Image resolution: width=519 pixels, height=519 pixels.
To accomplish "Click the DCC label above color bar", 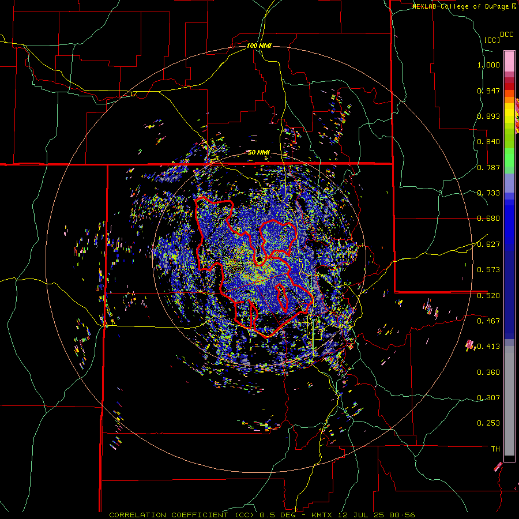I will (x=506, y=35).
